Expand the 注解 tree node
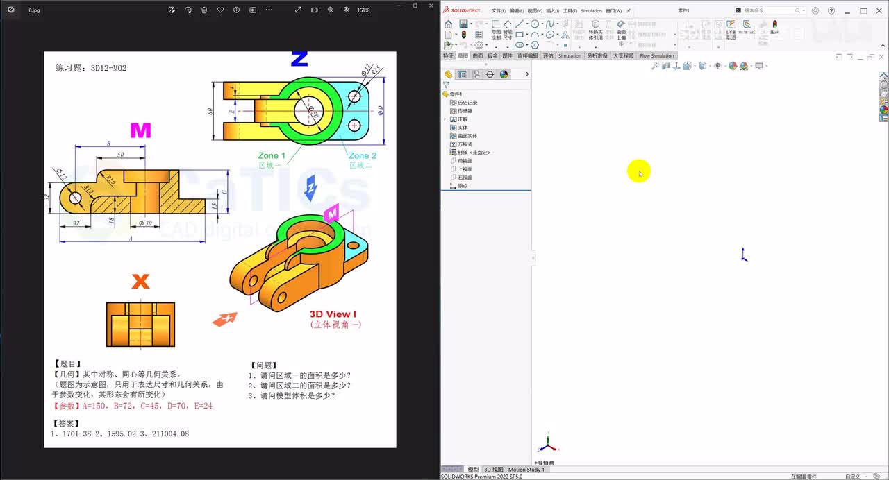 pyautogui.click(x=445, y=119)
